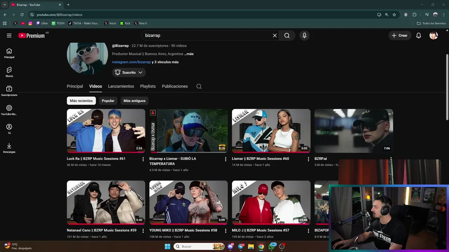Switch to the Publicaciones tab
449x252 pixels.
coord(175,86)
